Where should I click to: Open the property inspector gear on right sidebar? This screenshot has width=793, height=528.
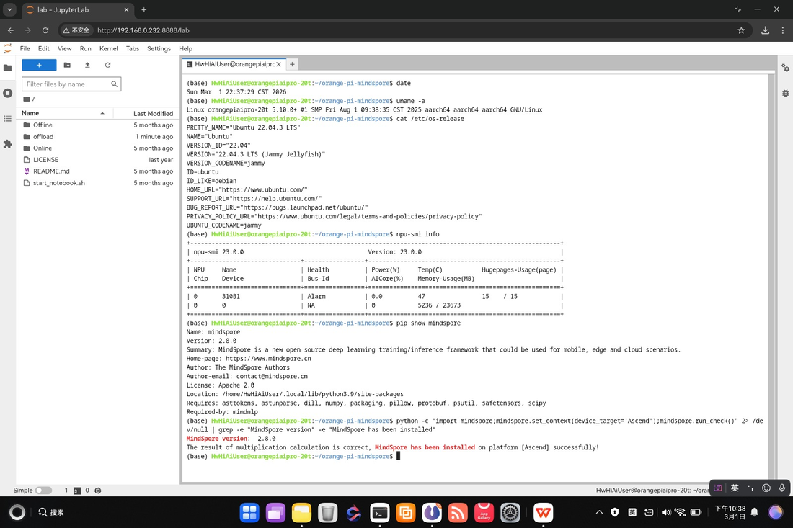point(785,68)
